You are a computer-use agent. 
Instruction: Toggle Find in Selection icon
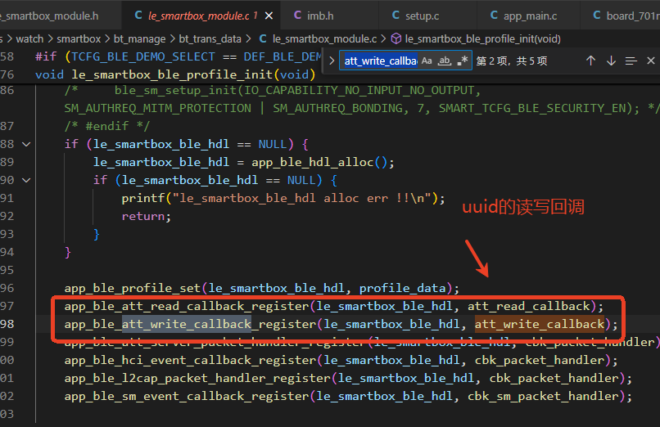pos(631,61)
